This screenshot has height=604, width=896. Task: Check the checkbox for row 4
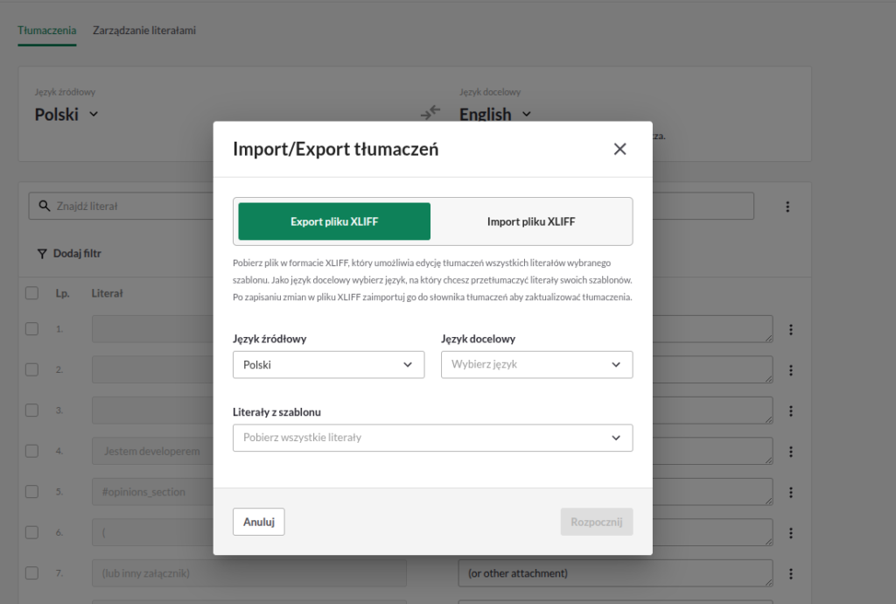pos(32,451)
